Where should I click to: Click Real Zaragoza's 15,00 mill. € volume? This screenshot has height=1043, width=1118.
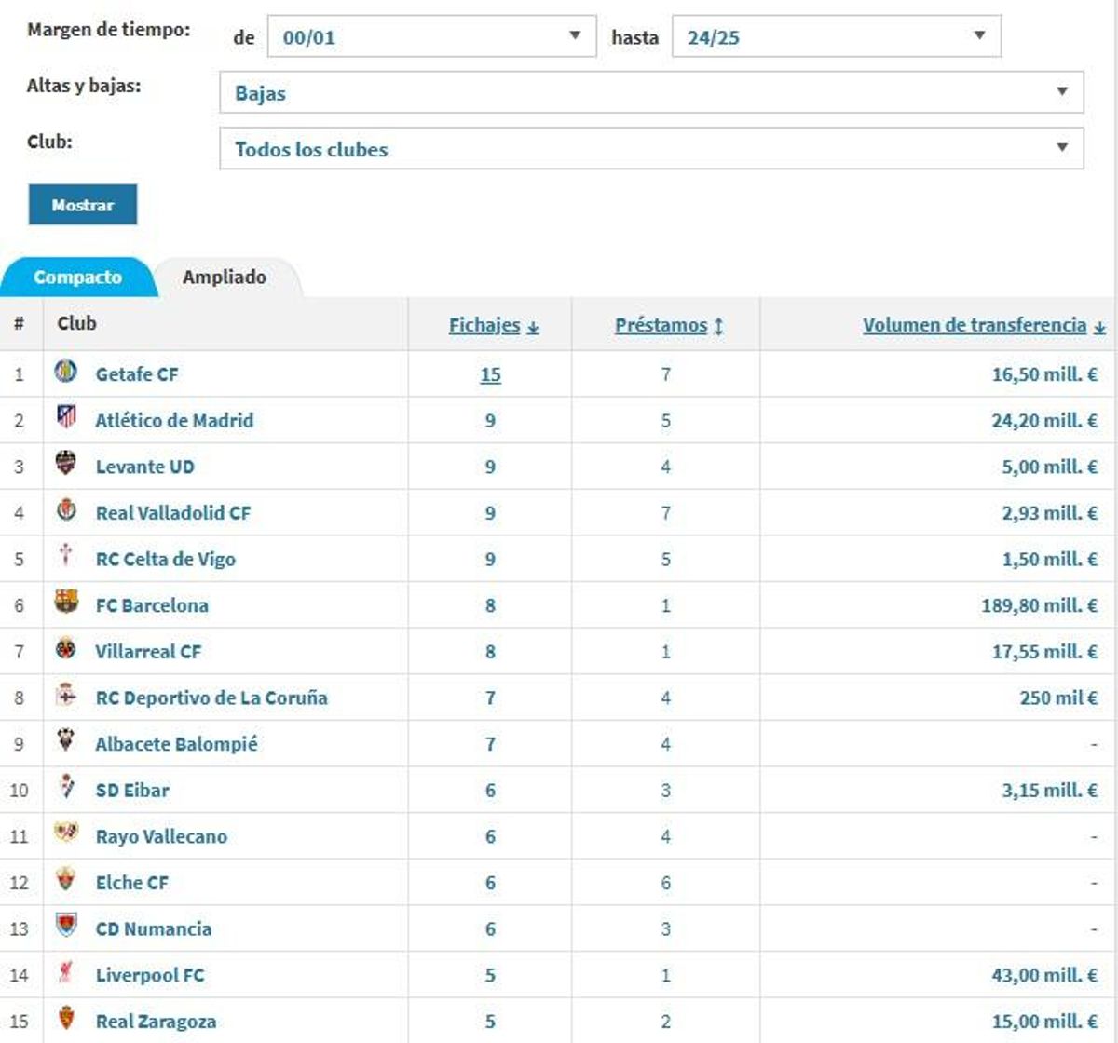point(1044,1021)
